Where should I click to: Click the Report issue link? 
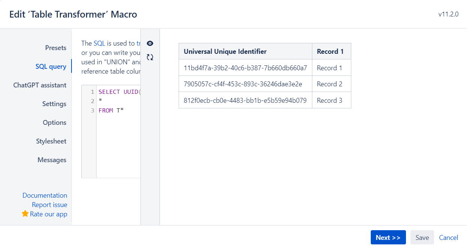pyautogui.click(x=49, y=204)
